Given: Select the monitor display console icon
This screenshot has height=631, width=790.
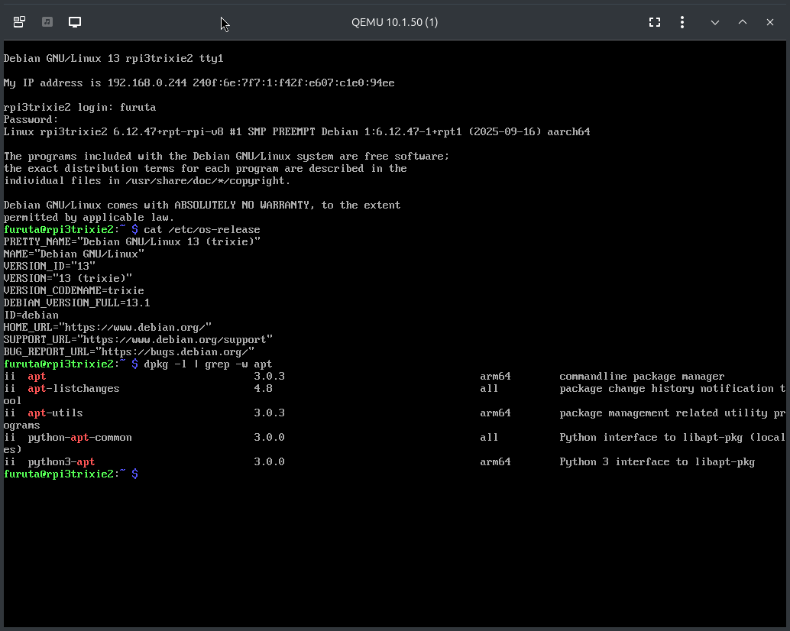Looking at the screenshot, I should pyautogui.click(x=75, y=22).
